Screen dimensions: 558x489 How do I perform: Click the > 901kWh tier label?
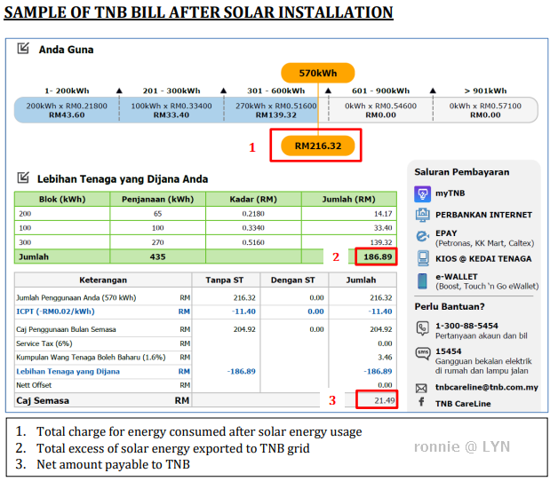[x=485, y=91]
